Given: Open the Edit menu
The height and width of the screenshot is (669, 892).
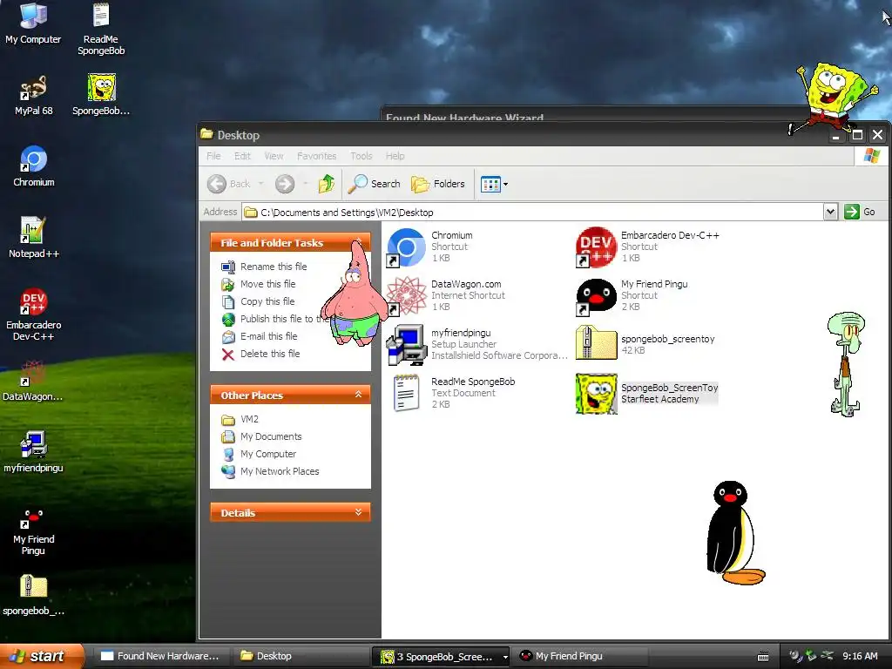Looking at the screenshot, I should click(x=242, y=156).
